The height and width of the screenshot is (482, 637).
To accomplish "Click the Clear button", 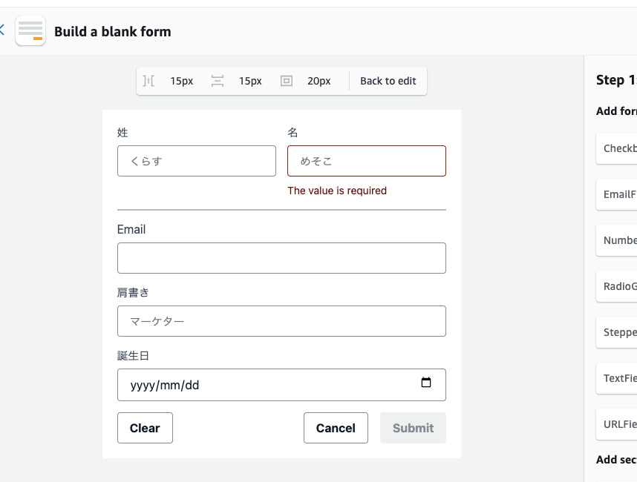I will pyautogui.click(x=145, y=428).
